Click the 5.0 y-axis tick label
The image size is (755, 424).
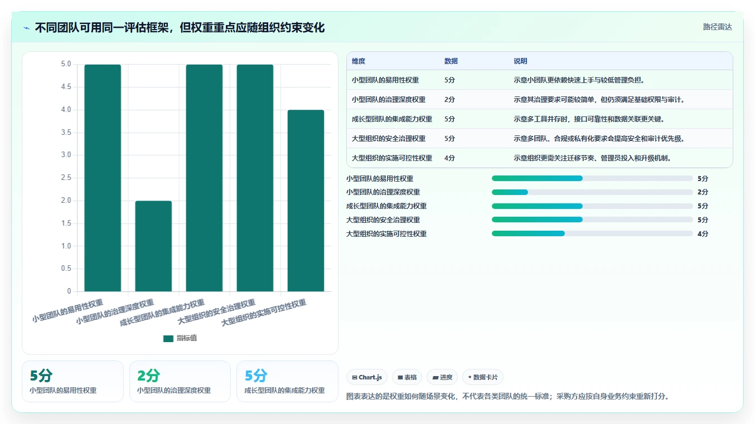click(66, 64)
